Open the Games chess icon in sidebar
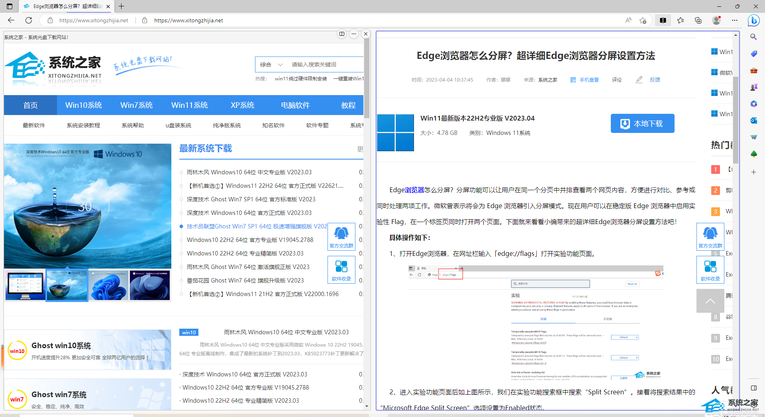 753,87
